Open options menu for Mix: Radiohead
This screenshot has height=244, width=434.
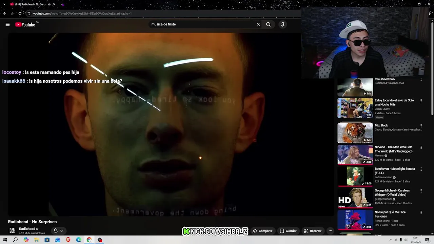tap(421, 80)
